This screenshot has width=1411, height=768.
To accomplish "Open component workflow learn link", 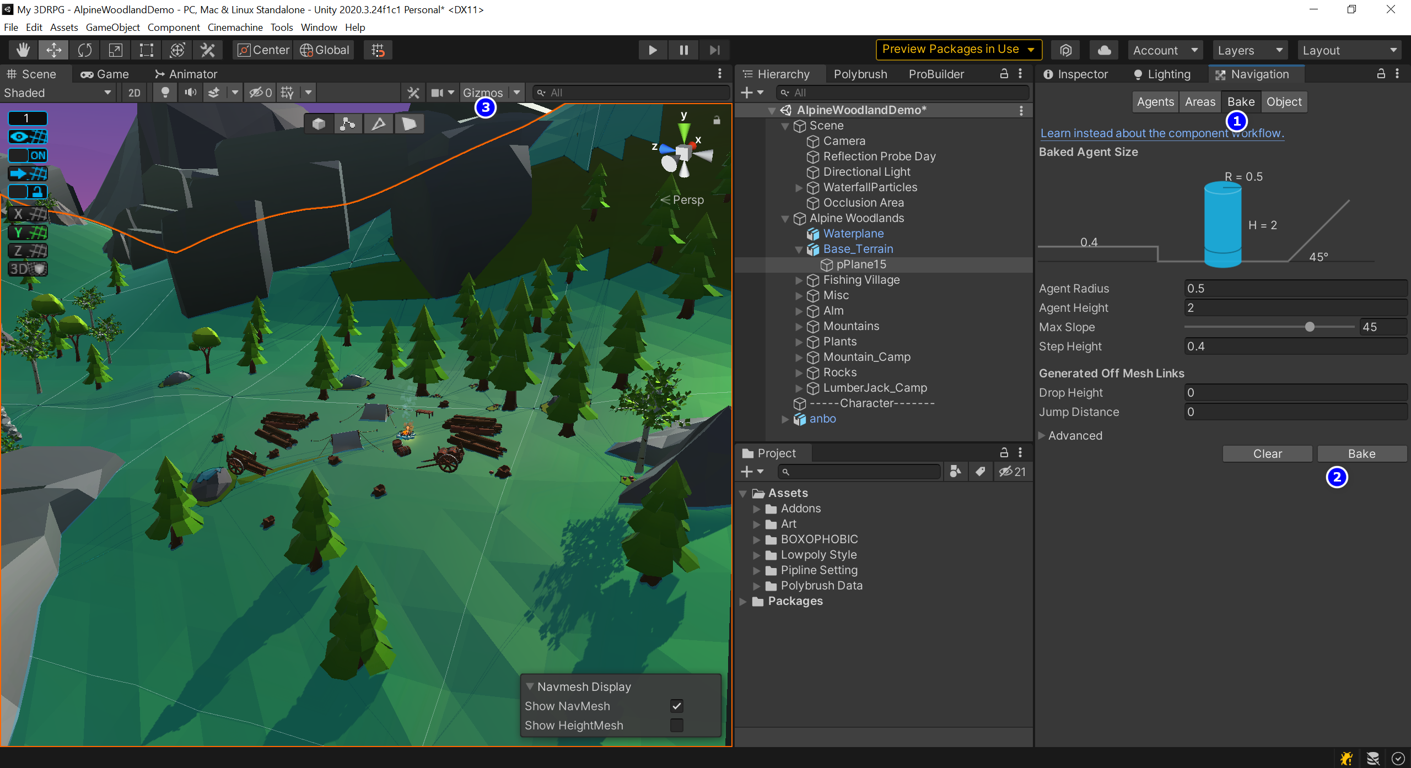I will [1162, 133].
